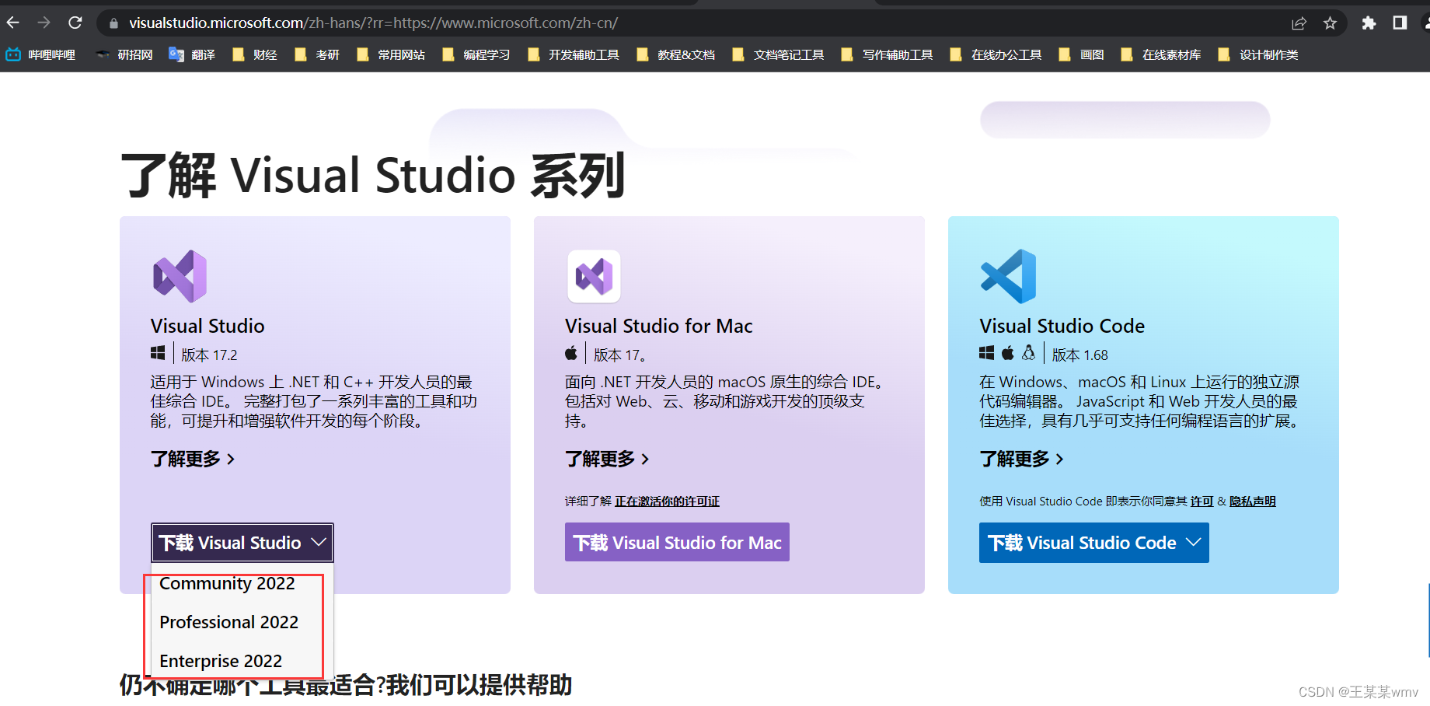Screen dimensions: 1430x706
Task: Open the 财经 bookmark folder
Action: coord(255,54)
